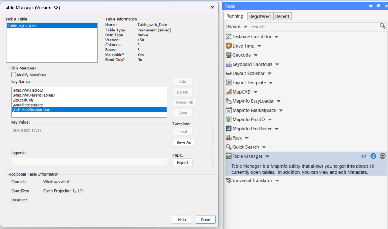Click the Distance Calculator tool icon
The width and height of the screenshot is (388, 229).
pos(229,36)
